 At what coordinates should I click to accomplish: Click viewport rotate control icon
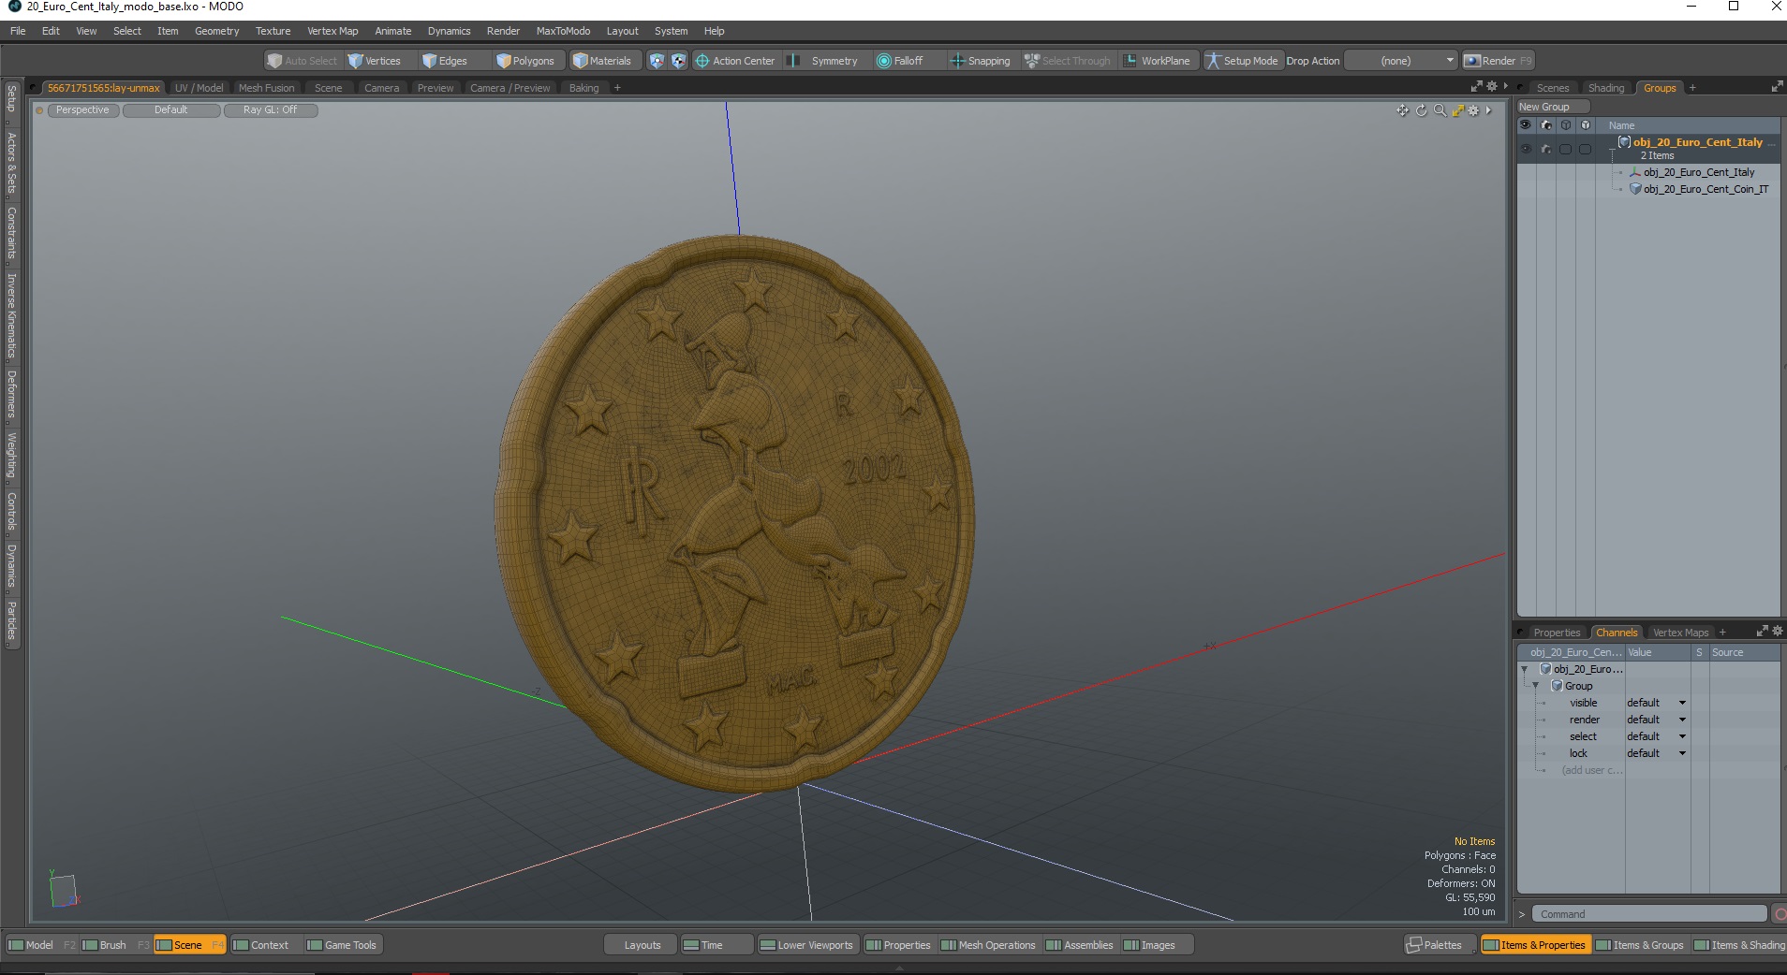tap(1421, 110)
